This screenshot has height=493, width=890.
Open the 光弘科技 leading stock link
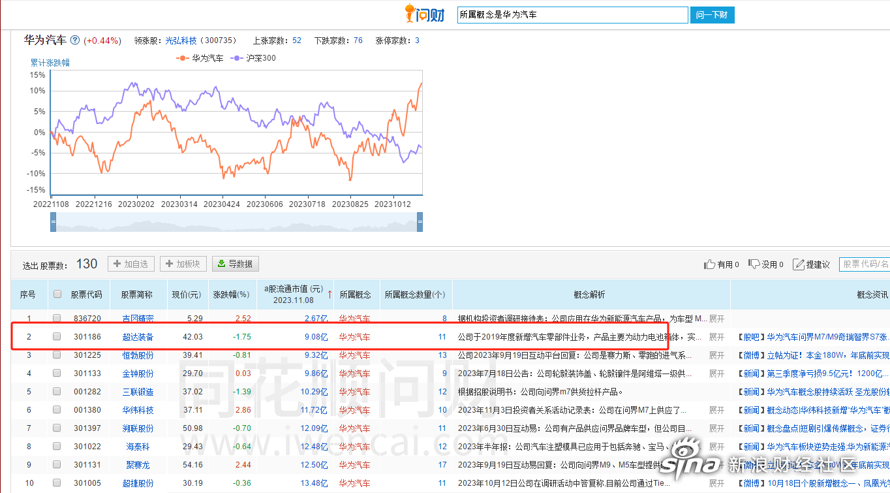[x=181, y=40]
